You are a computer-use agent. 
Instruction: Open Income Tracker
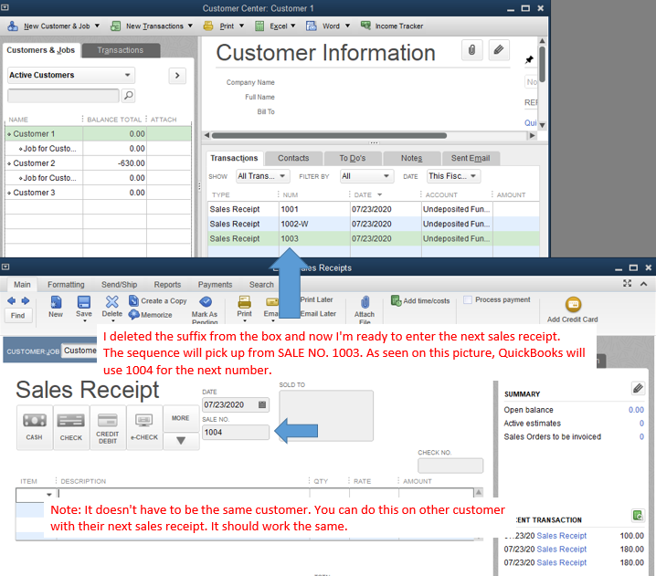pyautogui.click(x=392, y=26)
